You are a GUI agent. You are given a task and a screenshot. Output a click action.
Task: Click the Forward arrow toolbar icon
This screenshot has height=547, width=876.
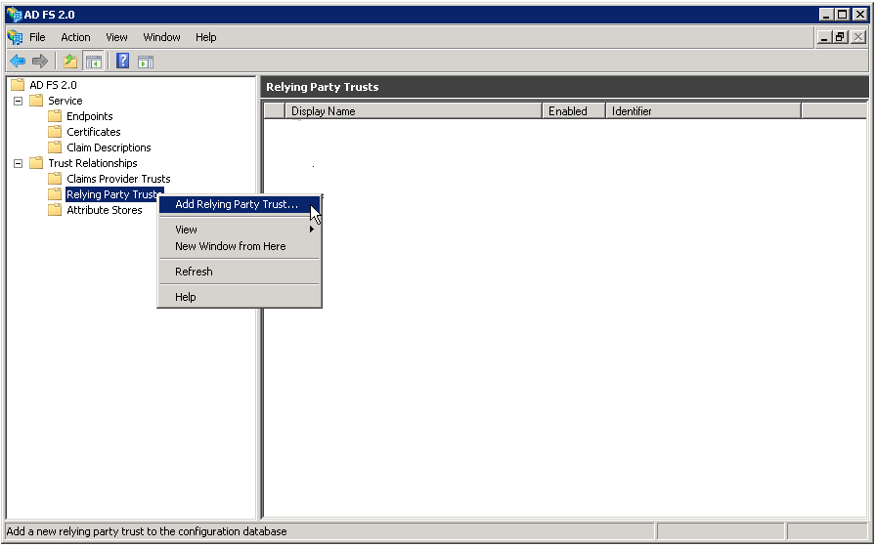click(x=40, y=61)
